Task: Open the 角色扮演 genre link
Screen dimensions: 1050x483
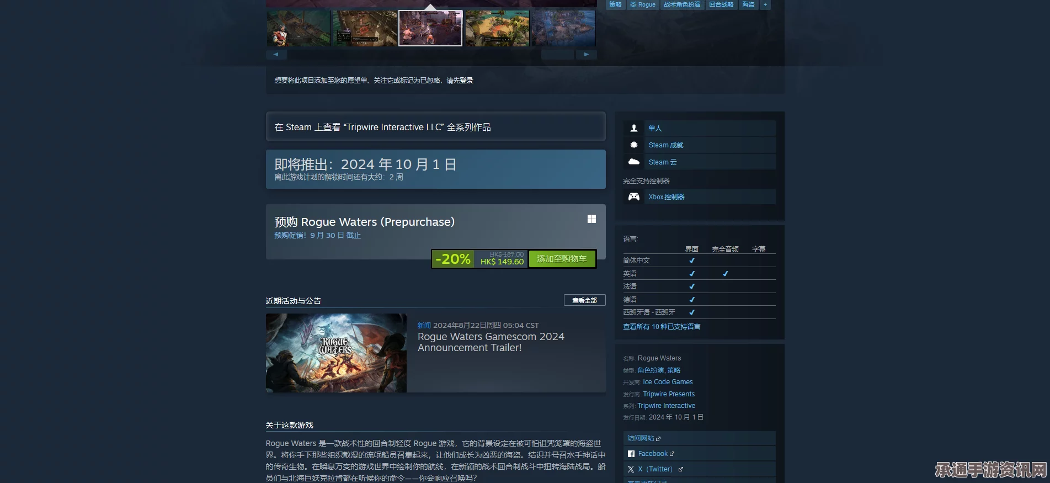Action: pos(651,370)
